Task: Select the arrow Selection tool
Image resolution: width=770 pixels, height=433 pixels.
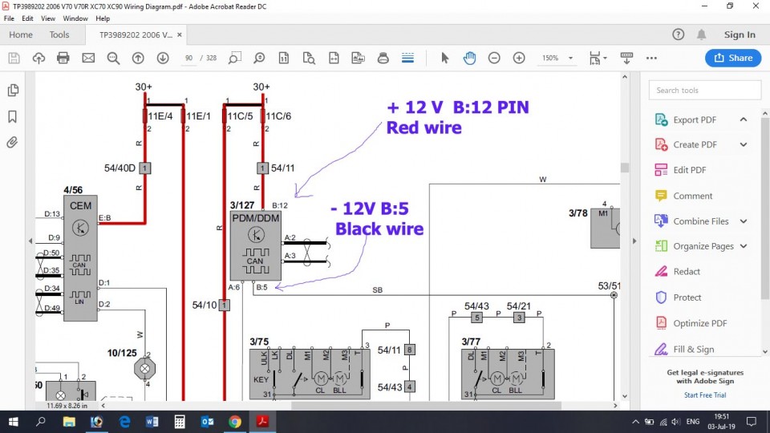Action: pyautogui.click(x=445, y=58)
